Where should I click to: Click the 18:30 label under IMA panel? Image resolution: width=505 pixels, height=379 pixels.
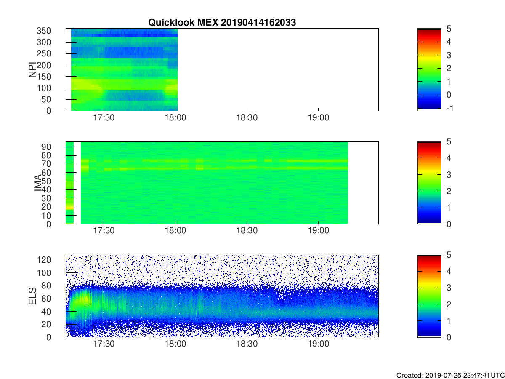(x=247, y=231)
